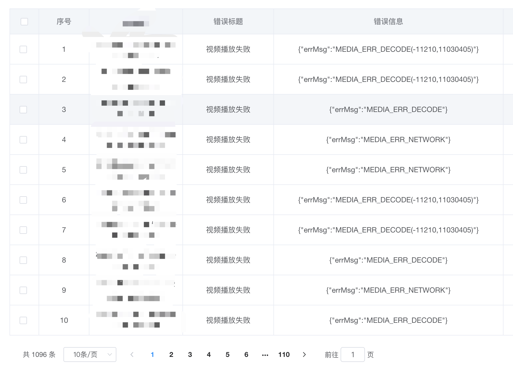Select the checkbox for row 5
Image resolution: width=513 pixels, height=373 pixels.
pos(23,170)
